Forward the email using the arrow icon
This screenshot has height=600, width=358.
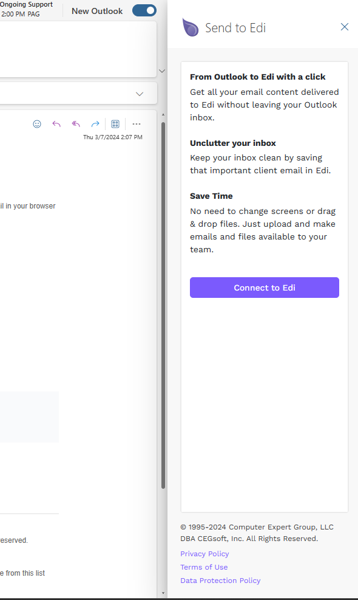click(95, 124)
